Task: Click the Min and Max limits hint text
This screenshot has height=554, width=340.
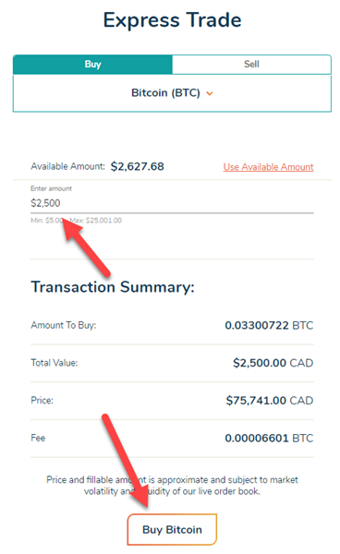Action: point(76,221)
